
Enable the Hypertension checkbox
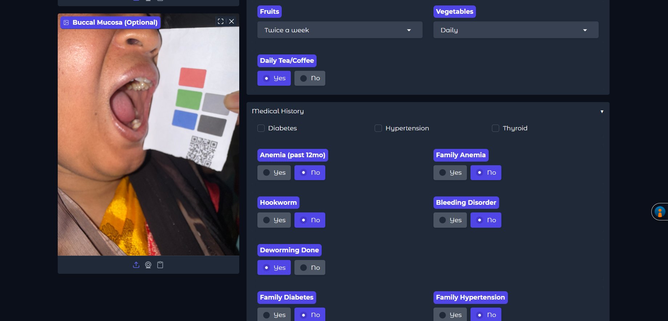378,128
